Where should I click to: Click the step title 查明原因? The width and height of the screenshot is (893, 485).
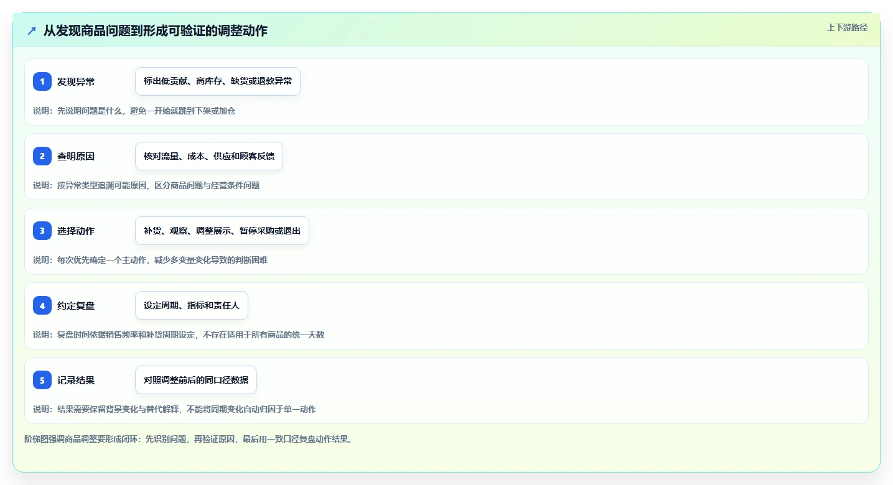pos(76,156)
